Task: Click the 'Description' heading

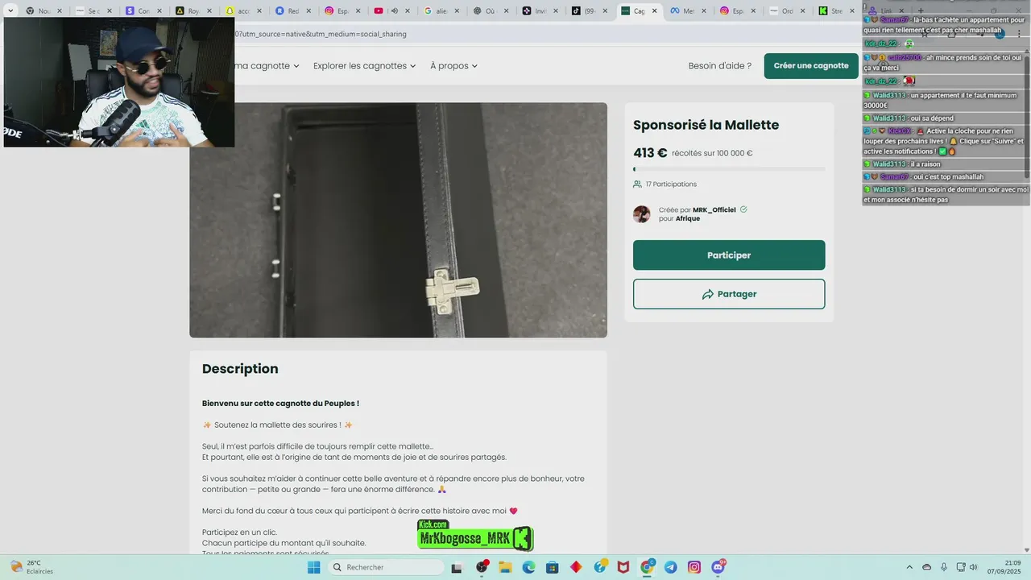Action: 240,369
